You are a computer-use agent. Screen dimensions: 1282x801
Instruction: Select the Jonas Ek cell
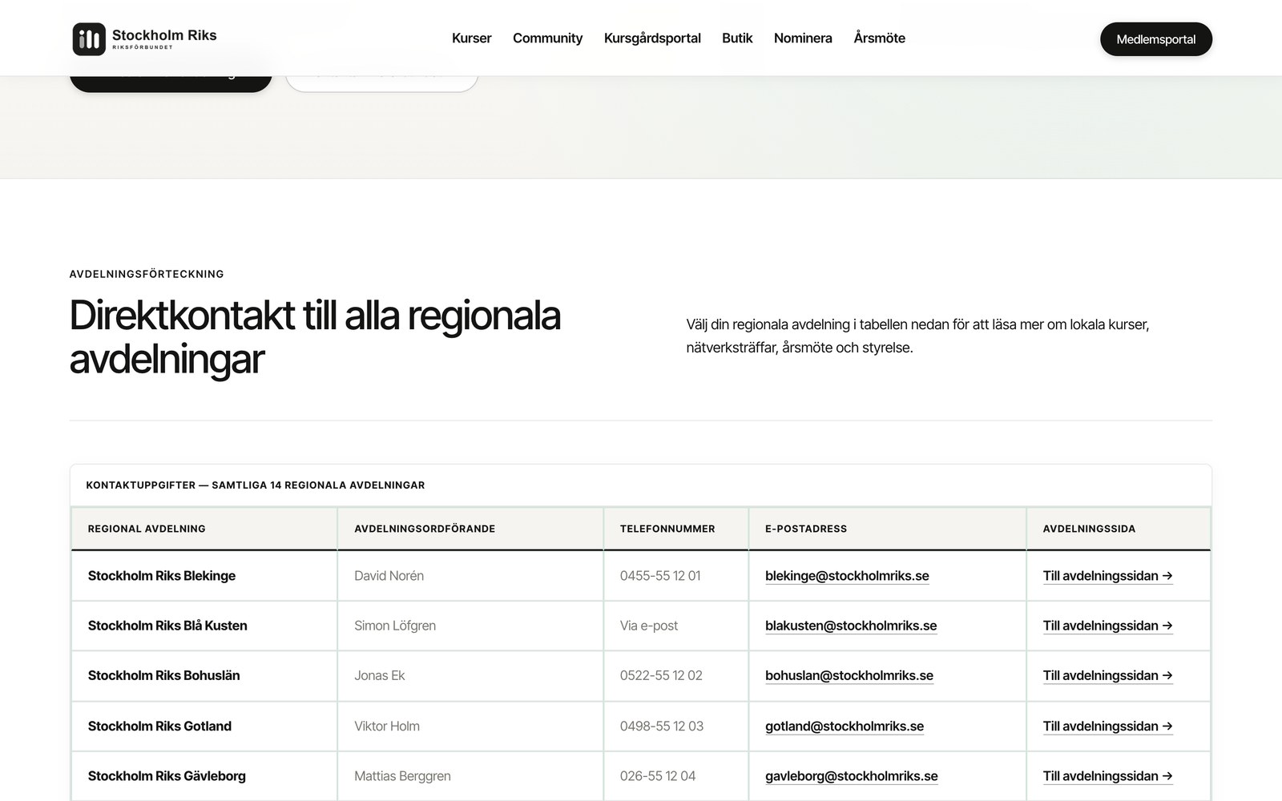[470, 675]
